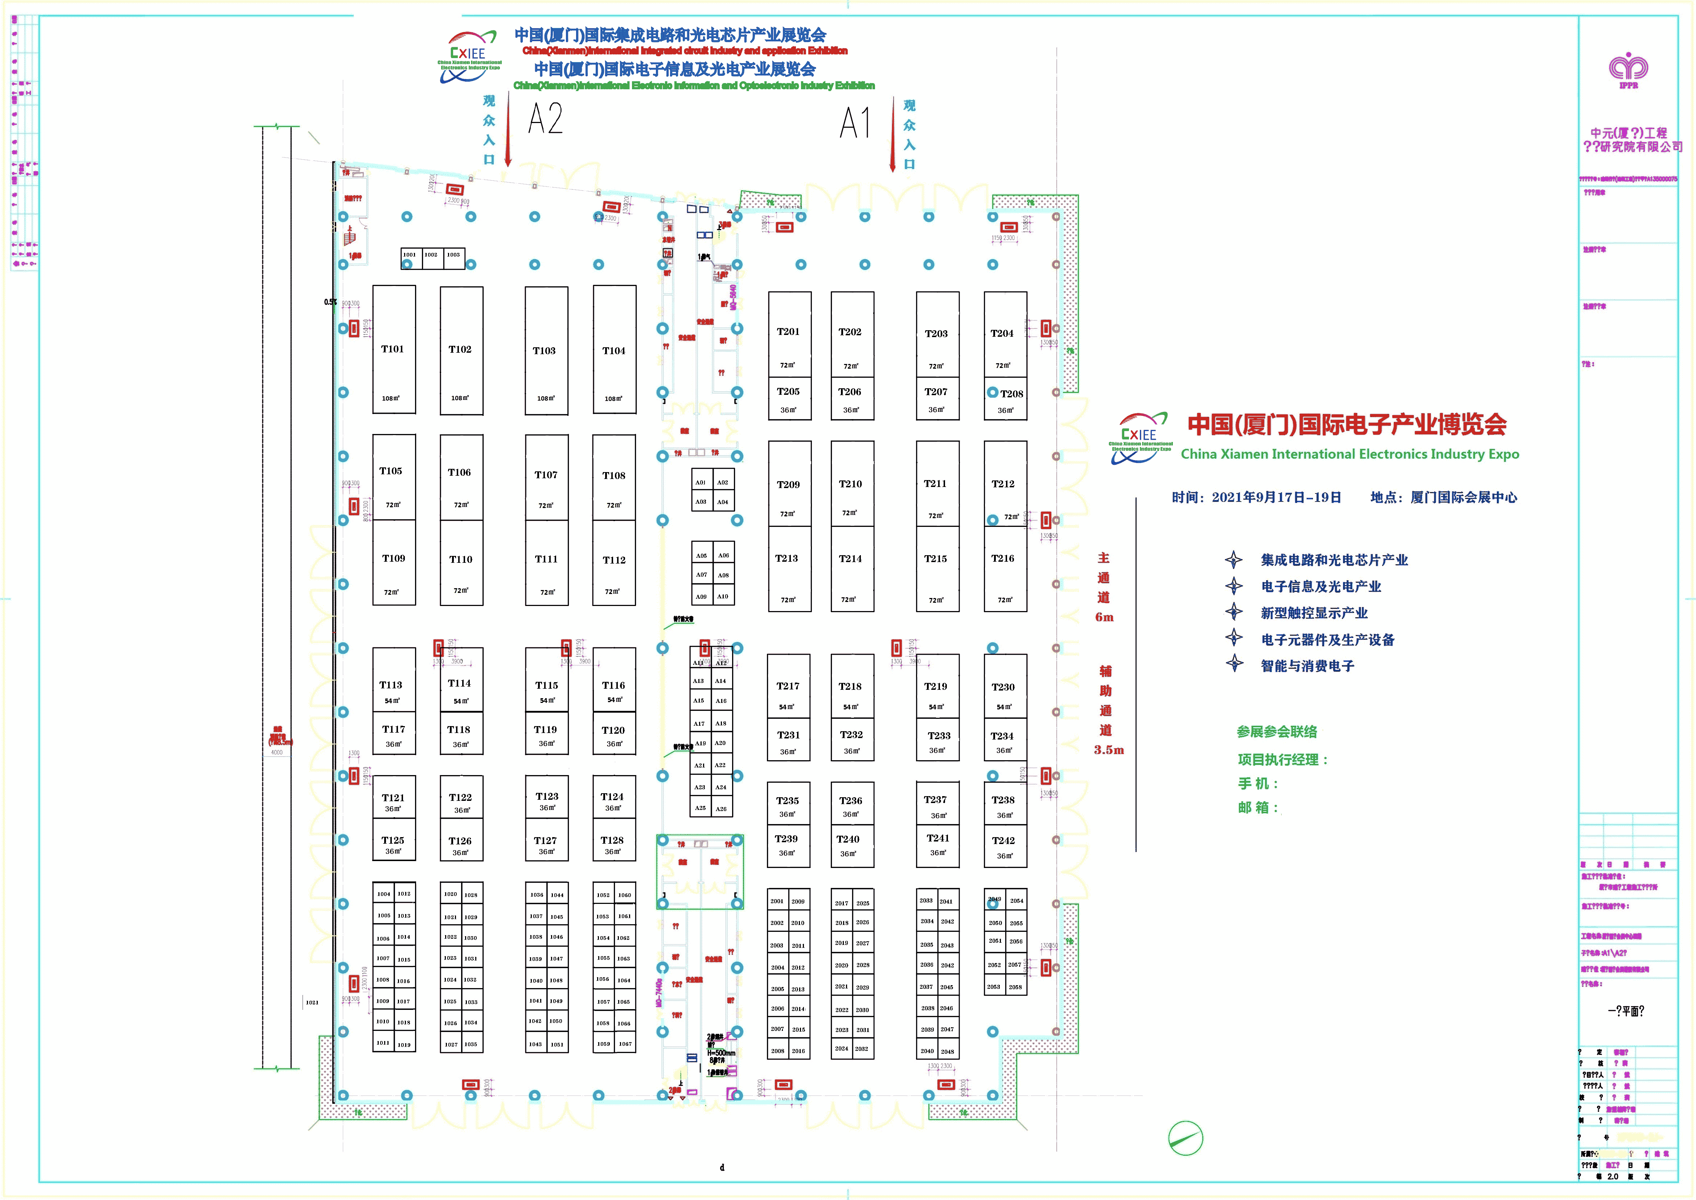
Task: Choose booth T230
Action: coord(1005,686)
